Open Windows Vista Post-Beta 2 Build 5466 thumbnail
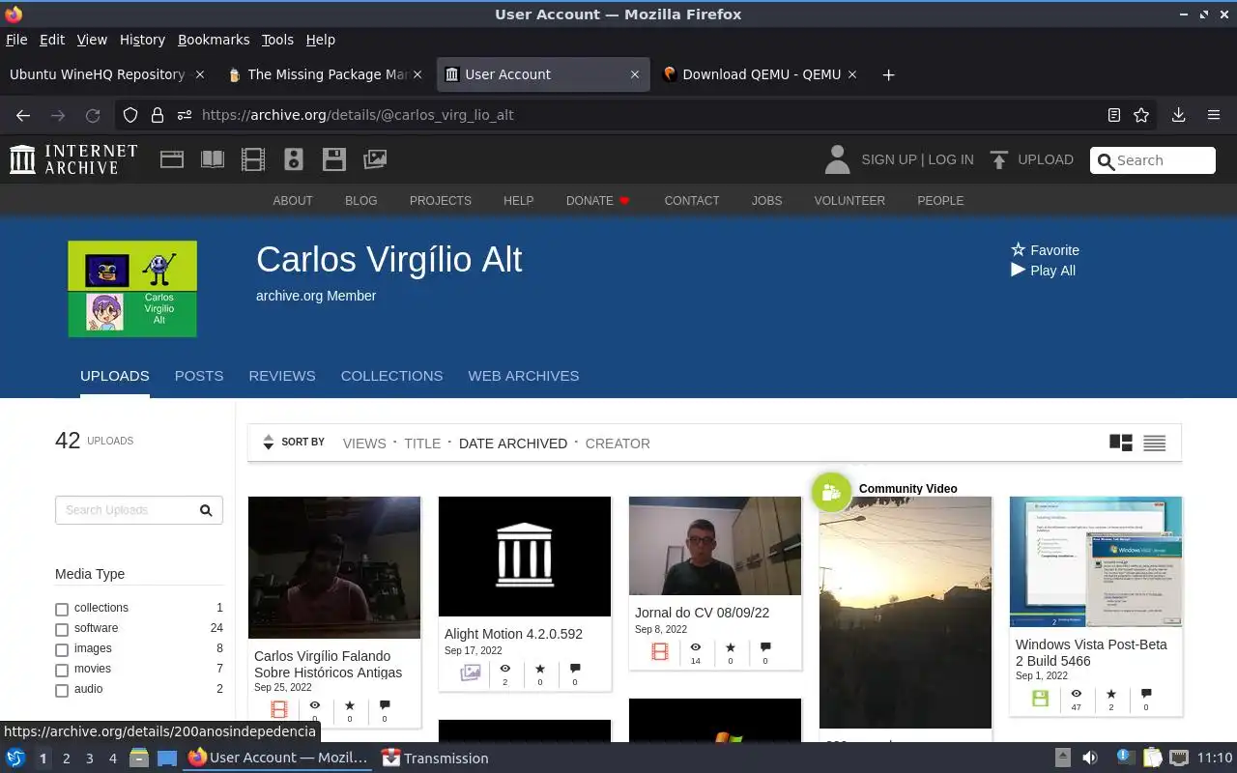 click(1096, 561)
